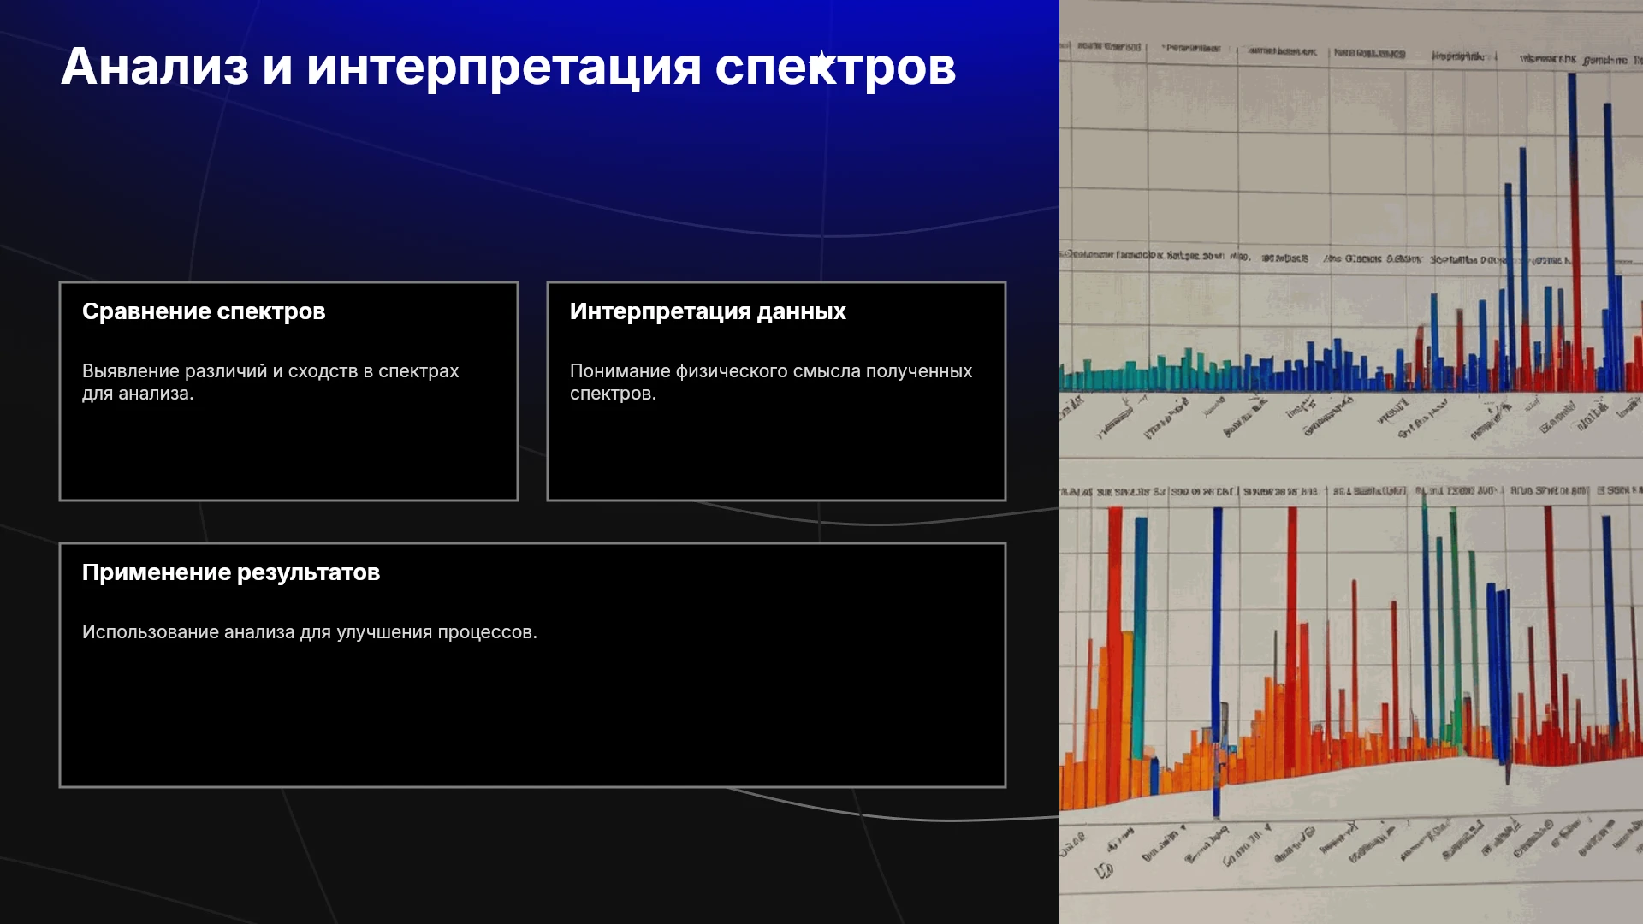The width and height of the screenshot is (1643, 924).
Task: Click the rotated axis labels under the upper chart
Action: pos(1351,419)
